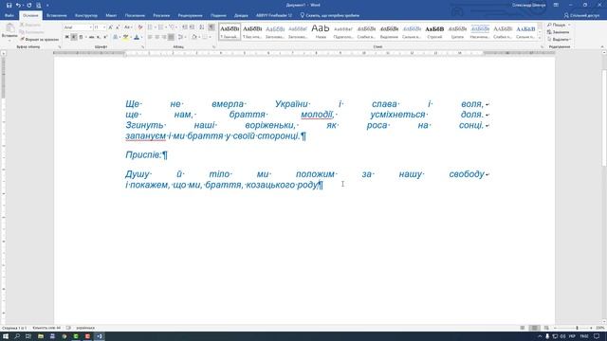The image size is (607, 341).
Task: Switch to Web Layout view icon
Action: click(x=546, y=328)
